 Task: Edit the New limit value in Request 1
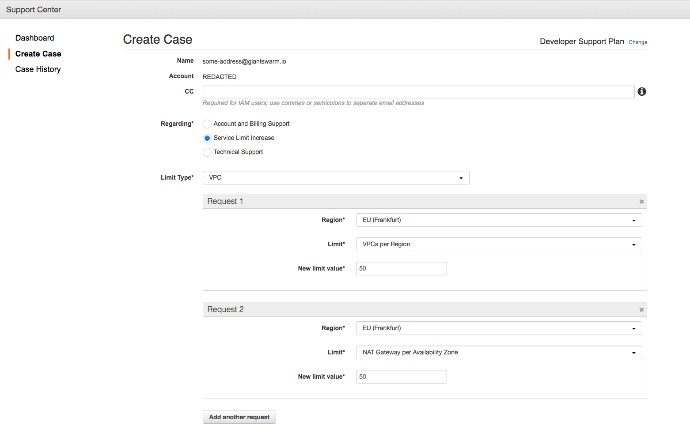401,268
